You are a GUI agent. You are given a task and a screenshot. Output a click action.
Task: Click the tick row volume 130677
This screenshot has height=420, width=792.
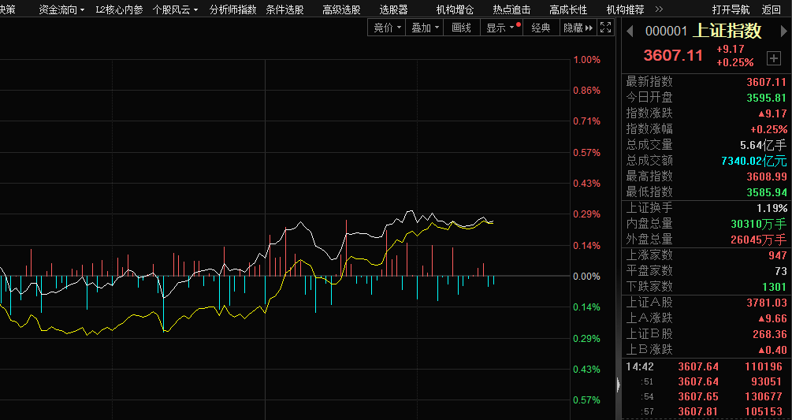click(763, 397)
